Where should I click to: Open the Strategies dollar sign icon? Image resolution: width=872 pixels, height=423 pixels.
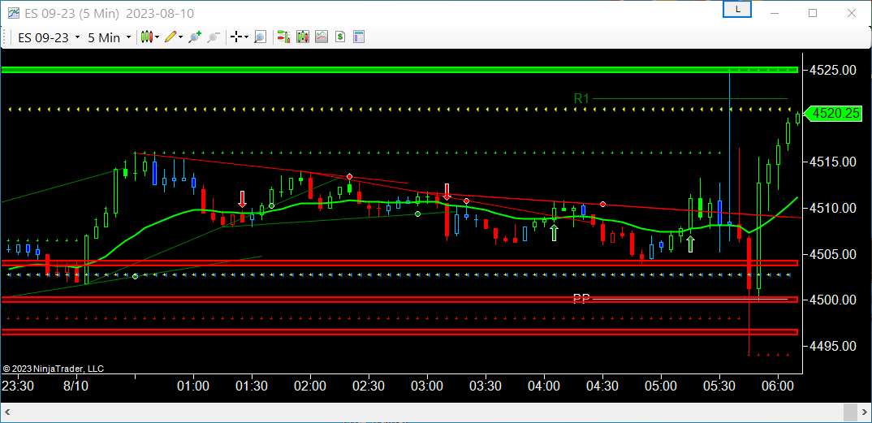(x=340, y=37)
